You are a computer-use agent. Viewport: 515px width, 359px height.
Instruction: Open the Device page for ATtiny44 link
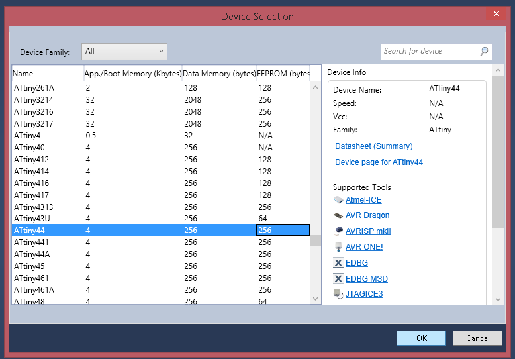379,162
